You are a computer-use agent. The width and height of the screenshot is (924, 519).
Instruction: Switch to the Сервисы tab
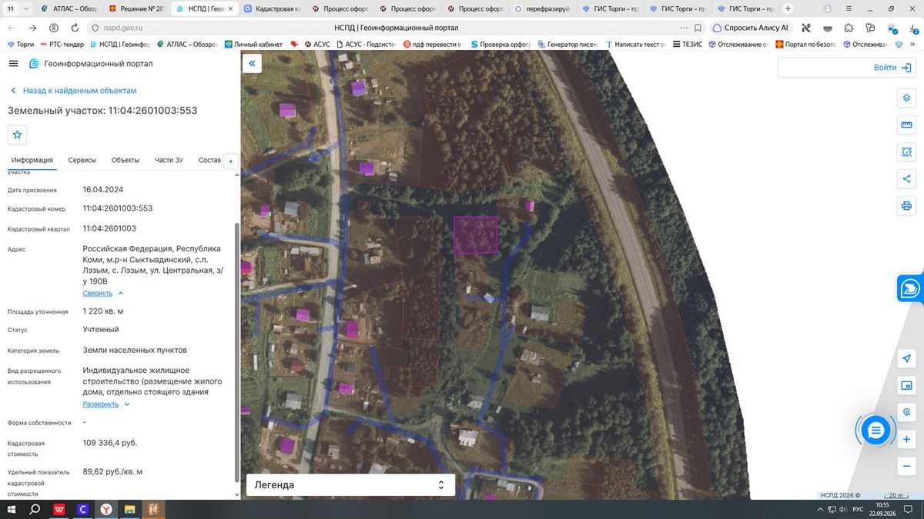pyautogui.click(x=82, y=160)
